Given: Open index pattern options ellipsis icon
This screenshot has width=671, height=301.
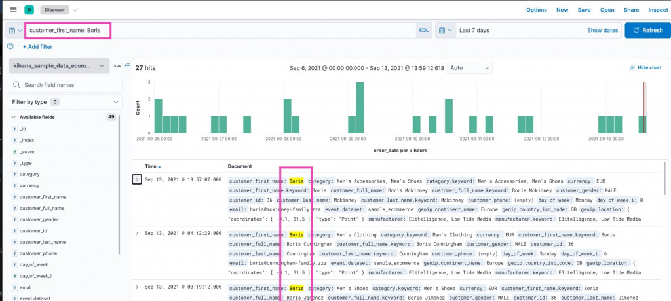Looking at the screenshot, I should tap(118, 66).
